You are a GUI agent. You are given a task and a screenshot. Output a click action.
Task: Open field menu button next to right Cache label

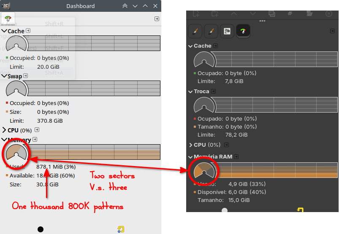[216, 46]
